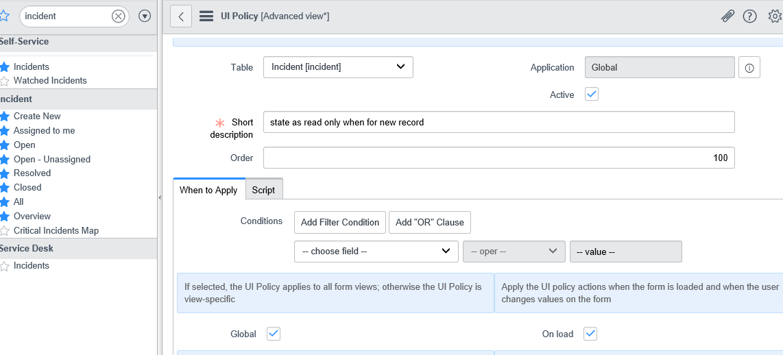Go back using the back arrow button
Viewport: 783px width, 355px height.
click(x=181, y=16)
